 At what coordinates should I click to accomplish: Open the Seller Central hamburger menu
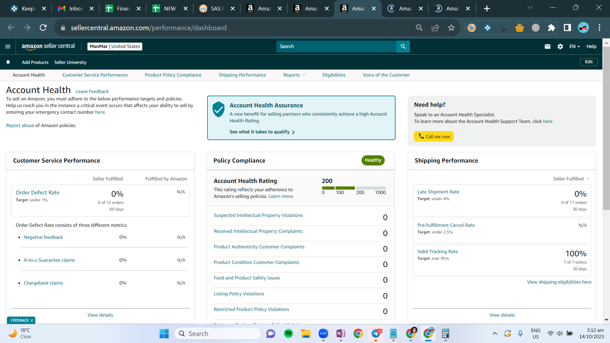click(x=8, y=46)
